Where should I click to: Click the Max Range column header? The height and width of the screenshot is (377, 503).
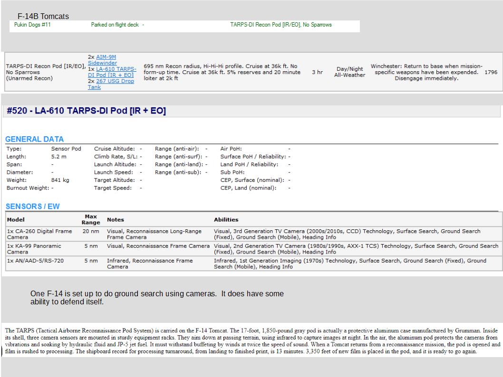tap(91, 219)
